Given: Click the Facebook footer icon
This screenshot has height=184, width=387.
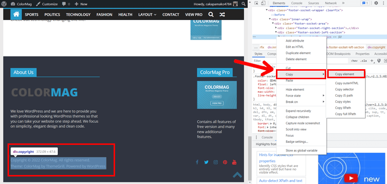Looking at the screenshot, I should point(197,162).
